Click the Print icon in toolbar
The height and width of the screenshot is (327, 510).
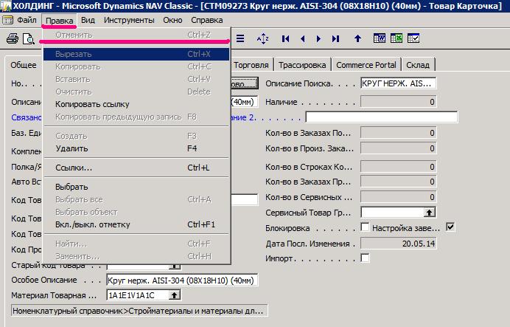coord(13,39)
